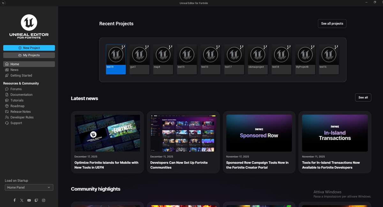Click the 'December 17, 2025' date text
383x207 pixels.
pyautogui.click(x=86, y=157)
